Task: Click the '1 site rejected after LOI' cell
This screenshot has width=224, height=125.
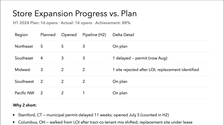Action: click(x=155, y=70)
